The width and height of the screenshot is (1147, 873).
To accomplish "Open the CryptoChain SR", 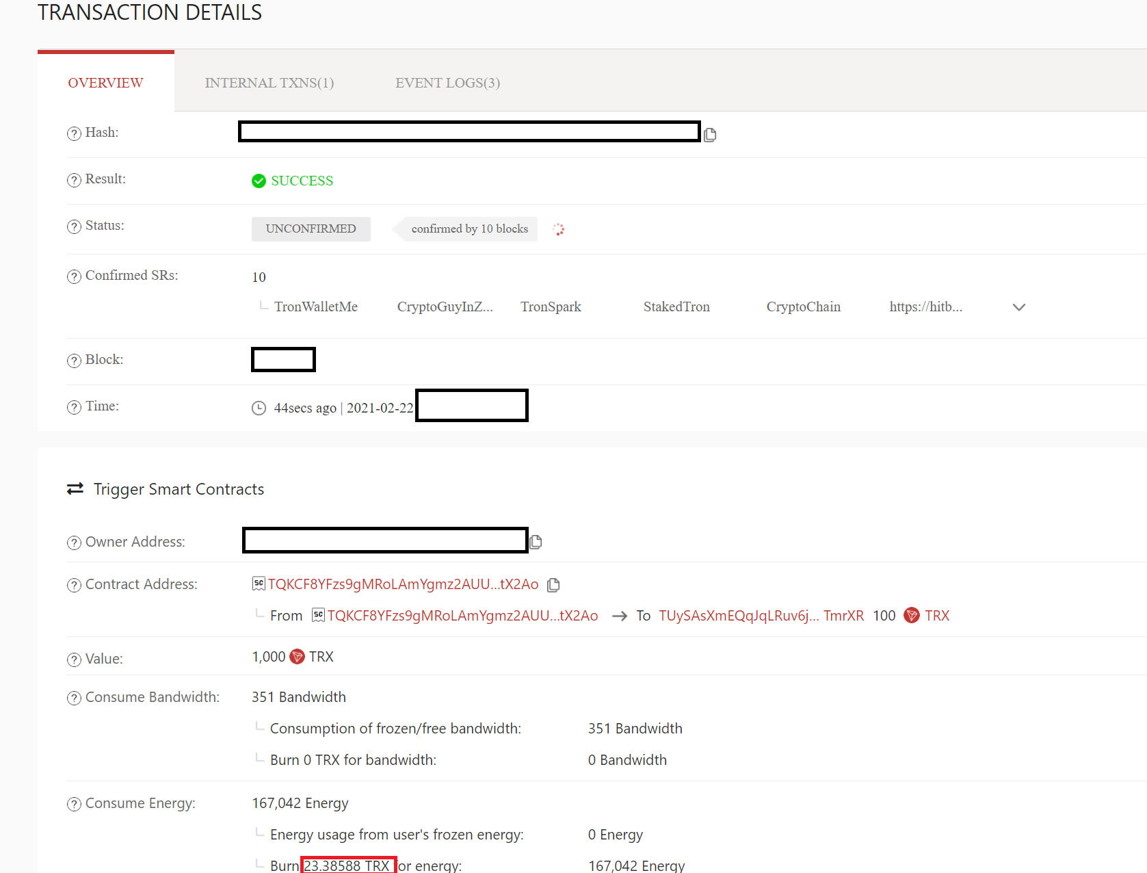I will (804, 307).
